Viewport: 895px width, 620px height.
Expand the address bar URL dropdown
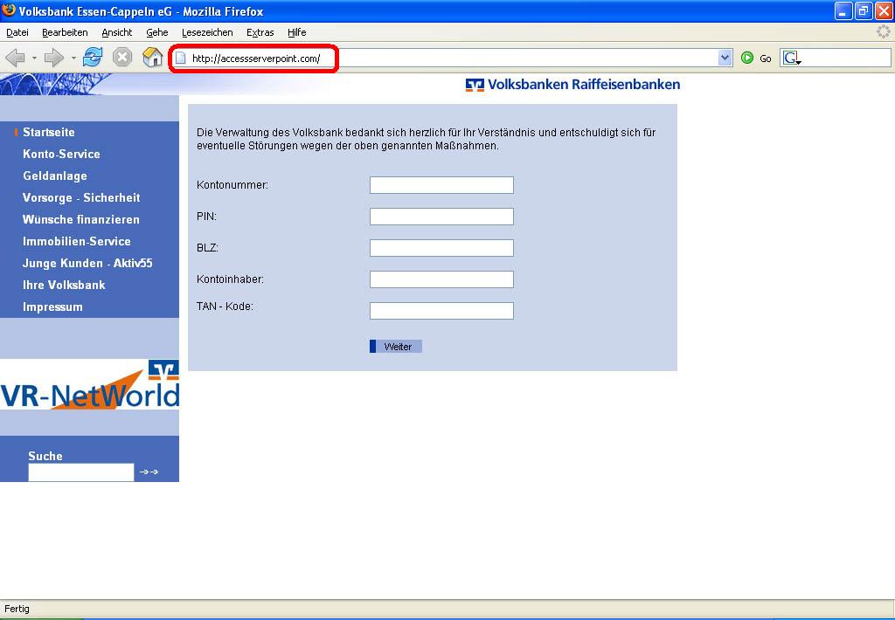(x=725, y=59)
